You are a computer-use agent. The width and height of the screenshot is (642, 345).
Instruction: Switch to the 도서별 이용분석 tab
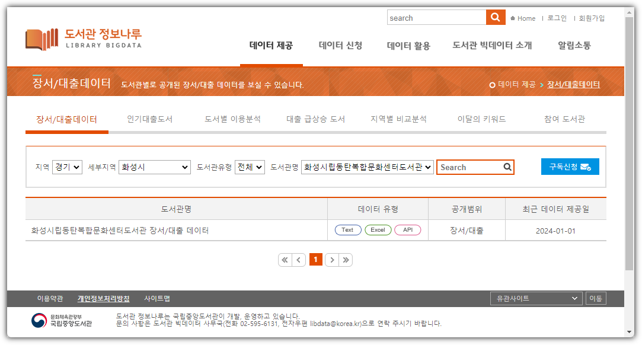click(x=232, y=119)
